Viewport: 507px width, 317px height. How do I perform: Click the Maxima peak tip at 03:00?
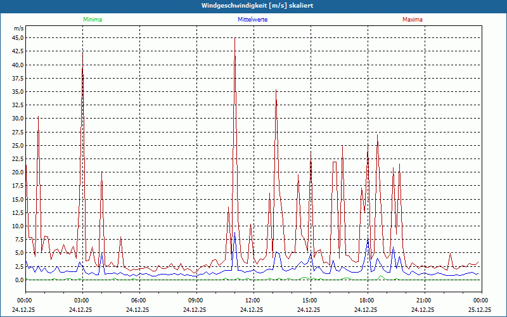(x=82, y=53)
